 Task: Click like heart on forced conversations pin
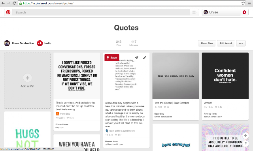(68, 118)
